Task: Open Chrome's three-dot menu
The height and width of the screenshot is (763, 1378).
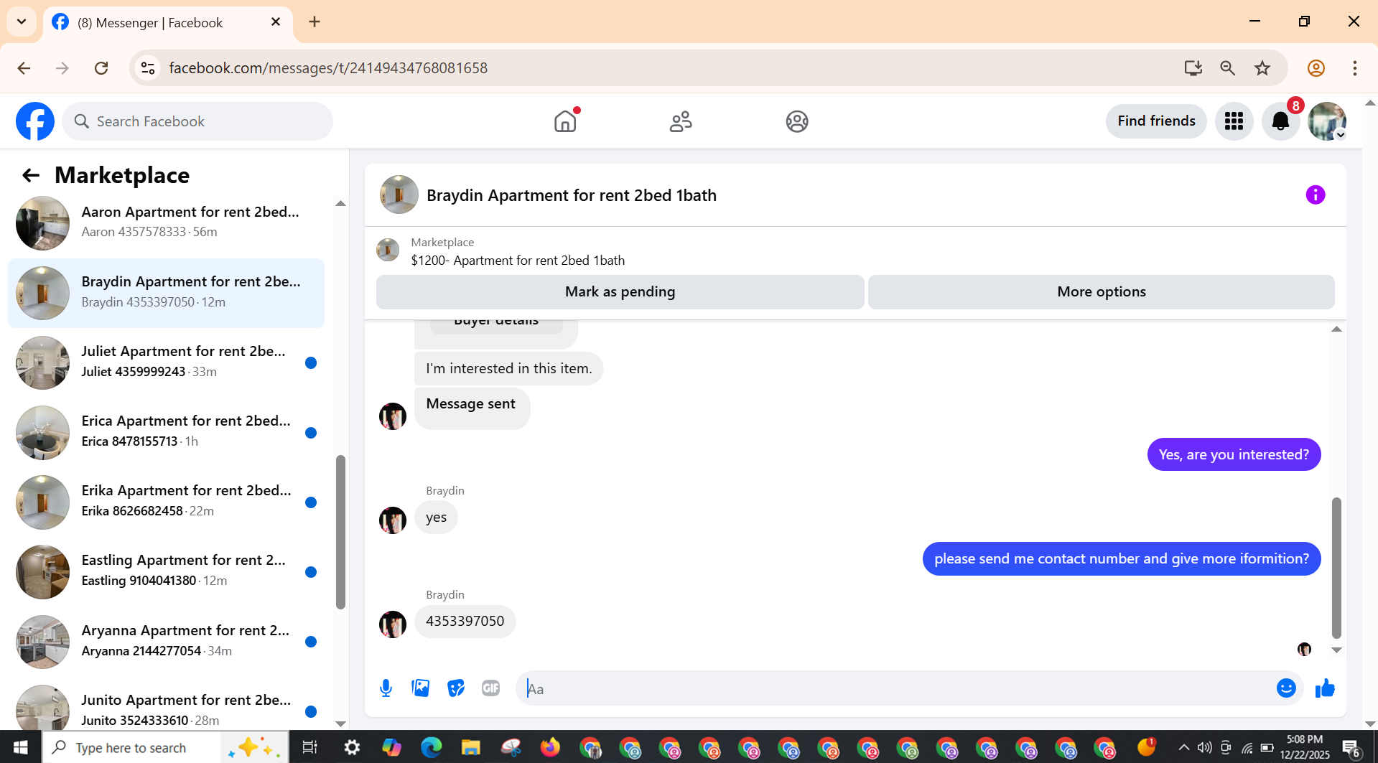Action: (1354, 68)
